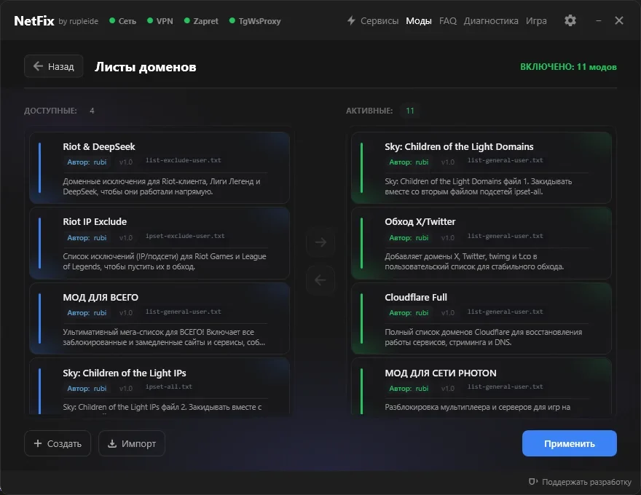Click the ipset-exclude-user.txt file name
The height and width of the screenshot is (495, 641).
[x=185, y=236]
